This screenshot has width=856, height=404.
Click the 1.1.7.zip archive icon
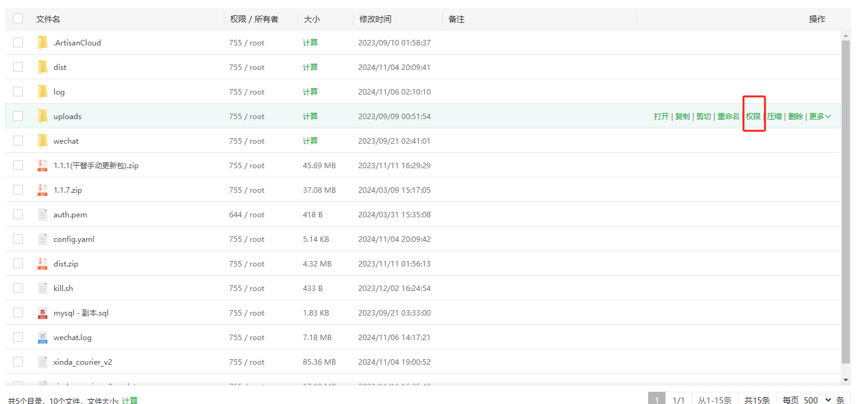click(42, 190)
